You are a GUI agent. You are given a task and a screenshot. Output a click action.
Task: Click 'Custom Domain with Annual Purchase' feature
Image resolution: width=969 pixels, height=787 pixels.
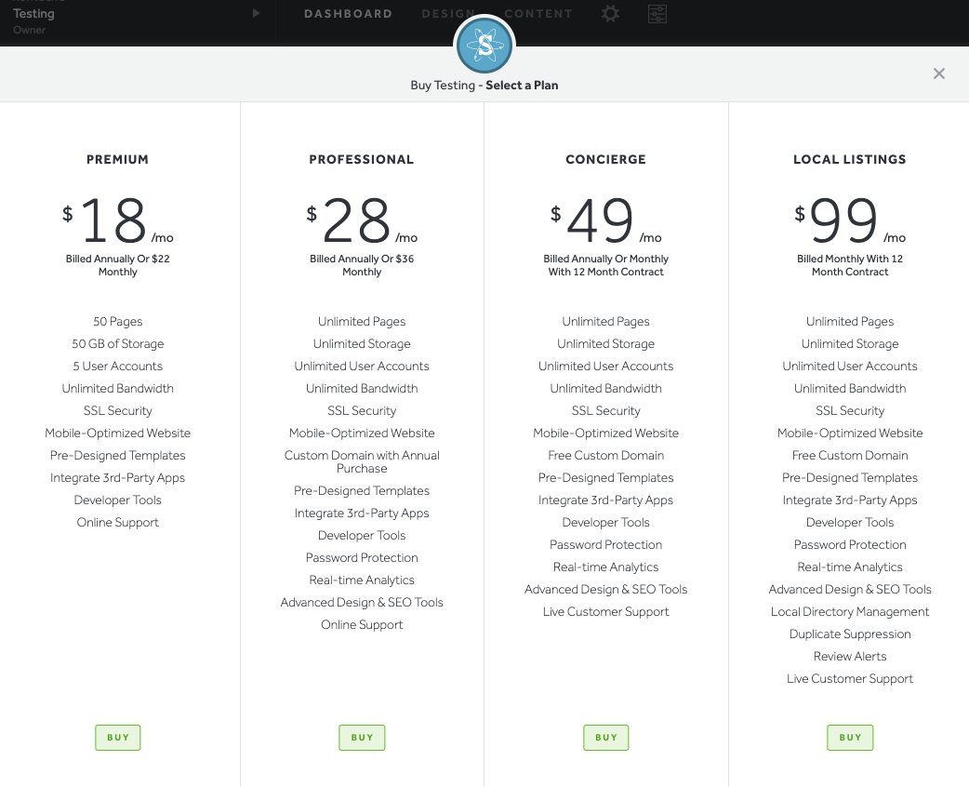pos(362,461)
